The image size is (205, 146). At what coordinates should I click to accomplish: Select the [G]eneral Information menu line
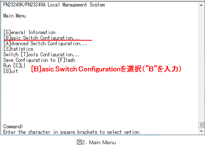click(30, 32)
